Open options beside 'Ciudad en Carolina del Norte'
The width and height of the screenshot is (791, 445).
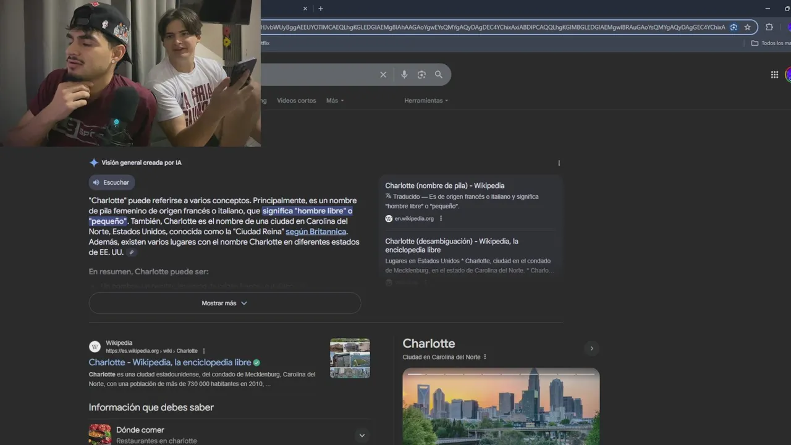point(485,357)
